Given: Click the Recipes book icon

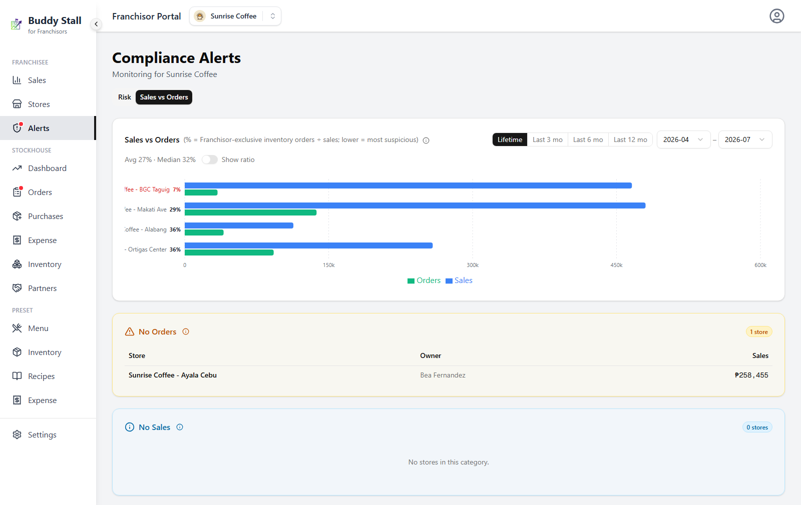Looking at the screenshot, I should click(x=17, y=376).
